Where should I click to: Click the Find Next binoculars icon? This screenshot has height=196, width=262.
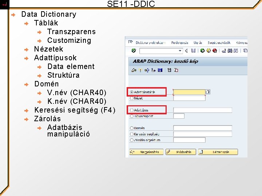(x=236, y=51)
